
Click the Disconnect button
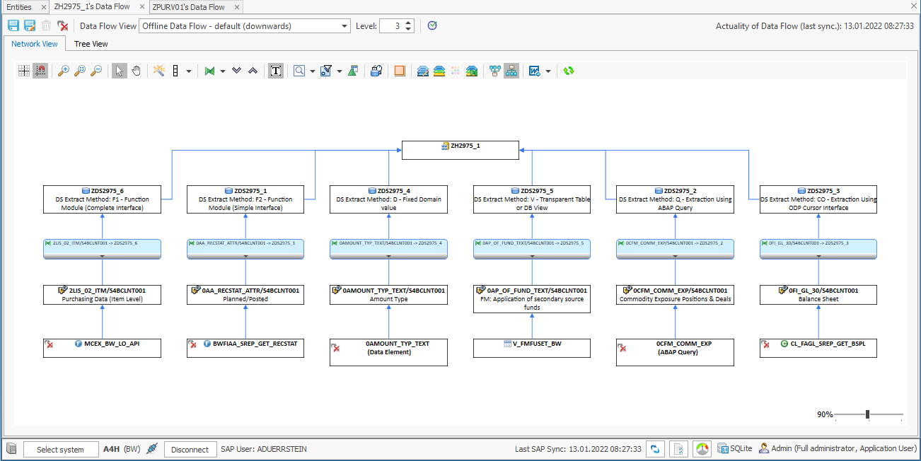[190, 448]
